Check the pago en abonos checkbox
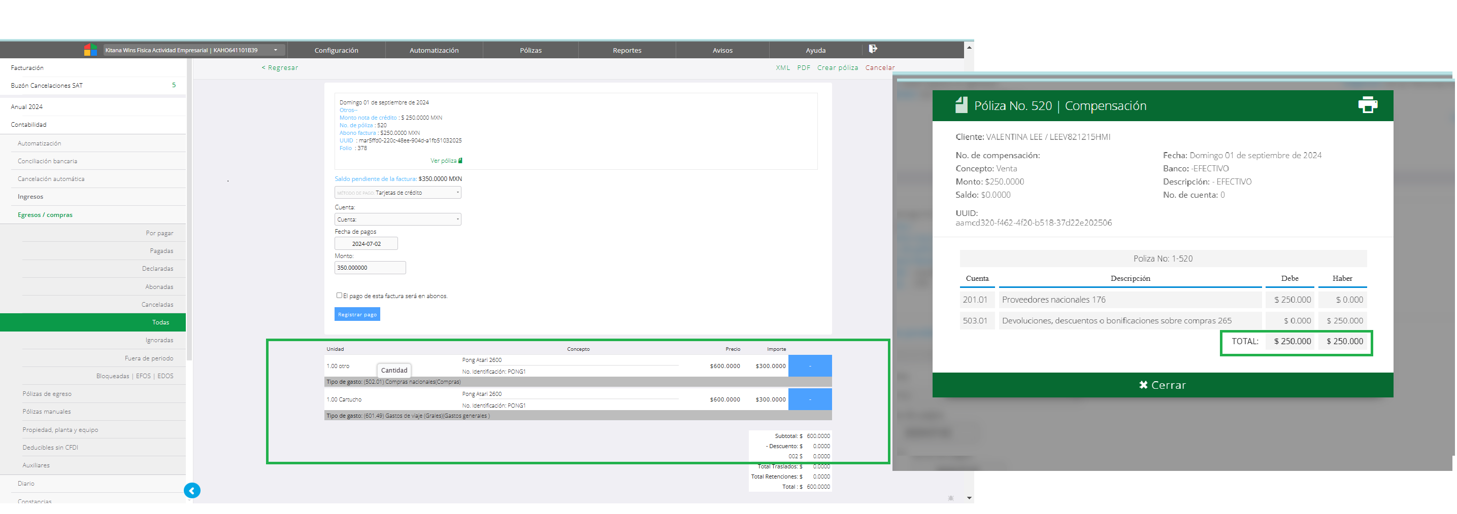The height and width of the screenshot is (514, 1457). click(339, 296)
